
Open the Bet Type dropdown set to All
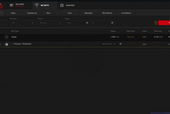point(22,23)
